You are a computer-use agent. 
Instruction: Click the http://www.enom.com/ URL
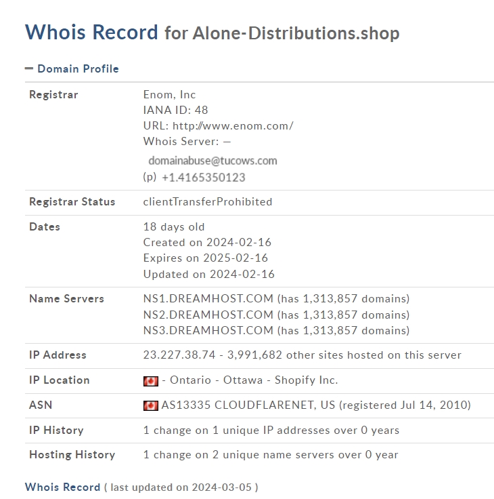[233, 126]
